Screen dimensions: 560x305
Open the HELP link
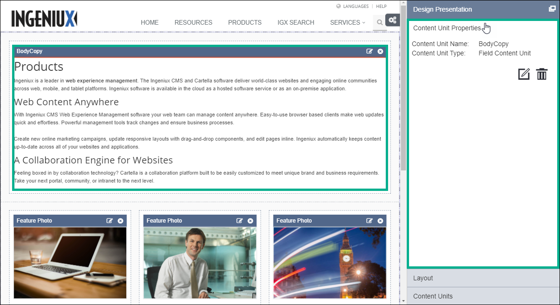(x=382, y=7)
